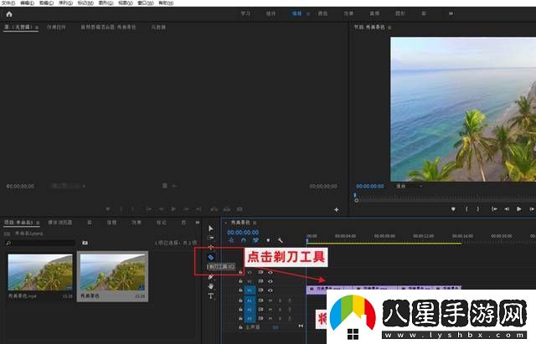Play the sequence in Program monitor
536x344 pixels.
pos(519,208)
